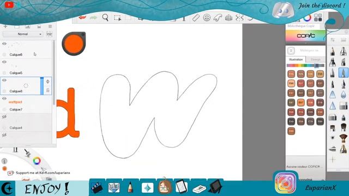The image size is (349, 196).
Task: Choose the Text tool in toolbar
Action: [x=184, y=18]
